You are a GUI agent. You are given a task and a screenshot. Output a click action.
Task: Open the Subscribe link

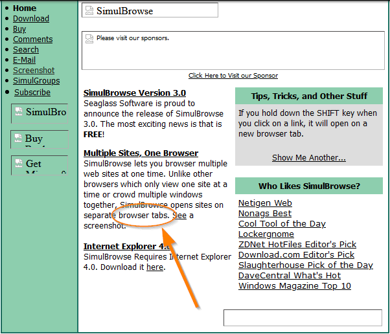pos(32,93)
